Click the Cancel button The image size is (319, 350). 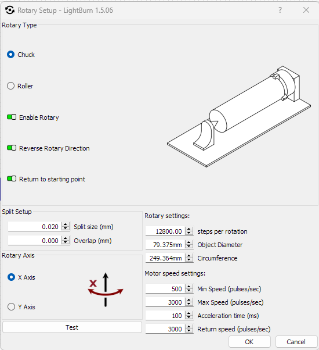[x=296, y=342]
